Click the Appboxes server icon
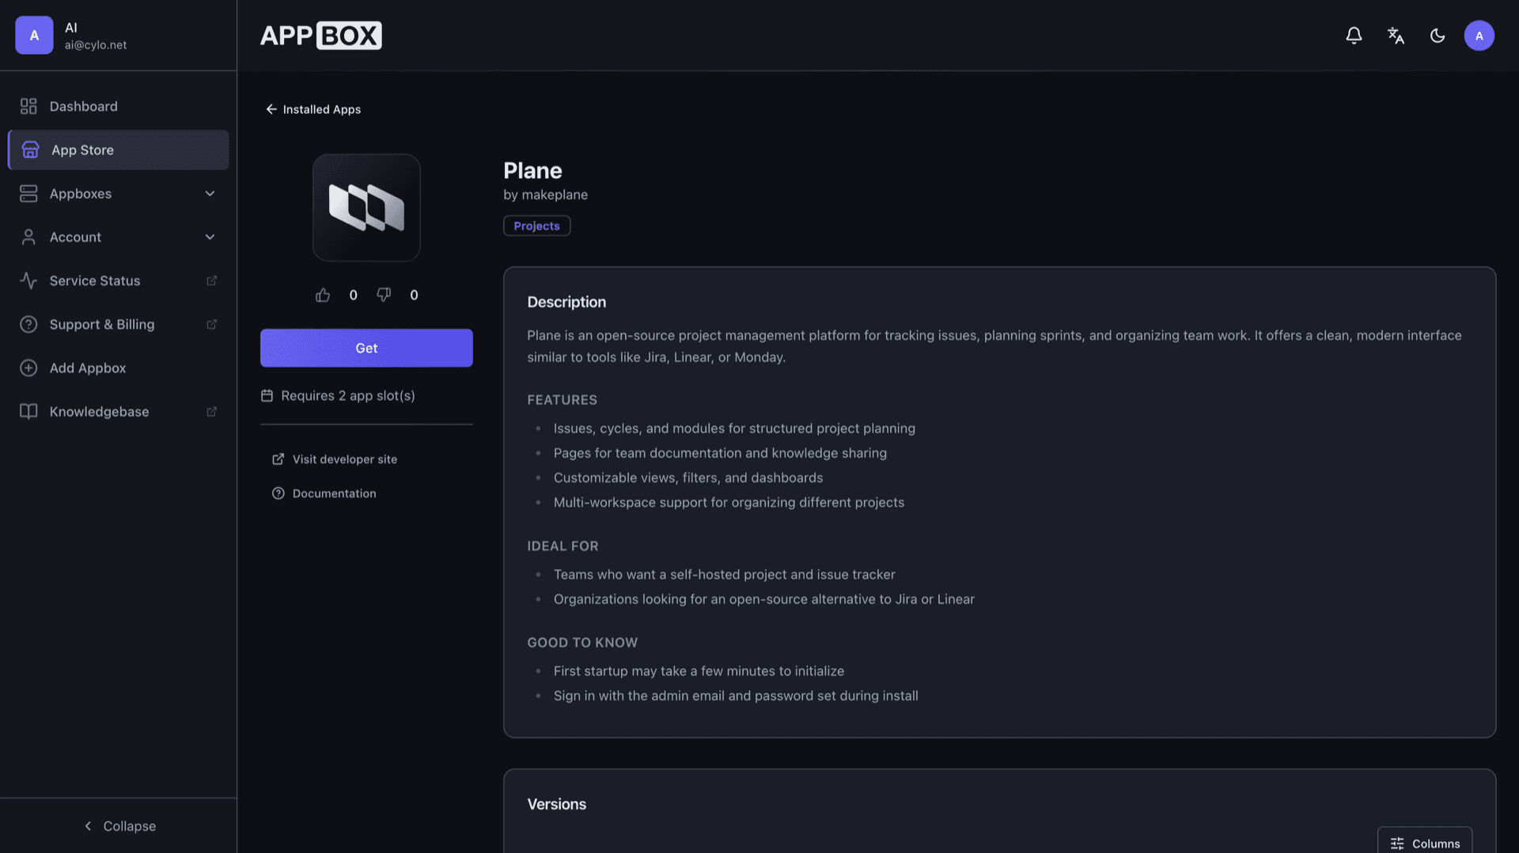Screen dimensions: 1519x853 pos(28,194)
